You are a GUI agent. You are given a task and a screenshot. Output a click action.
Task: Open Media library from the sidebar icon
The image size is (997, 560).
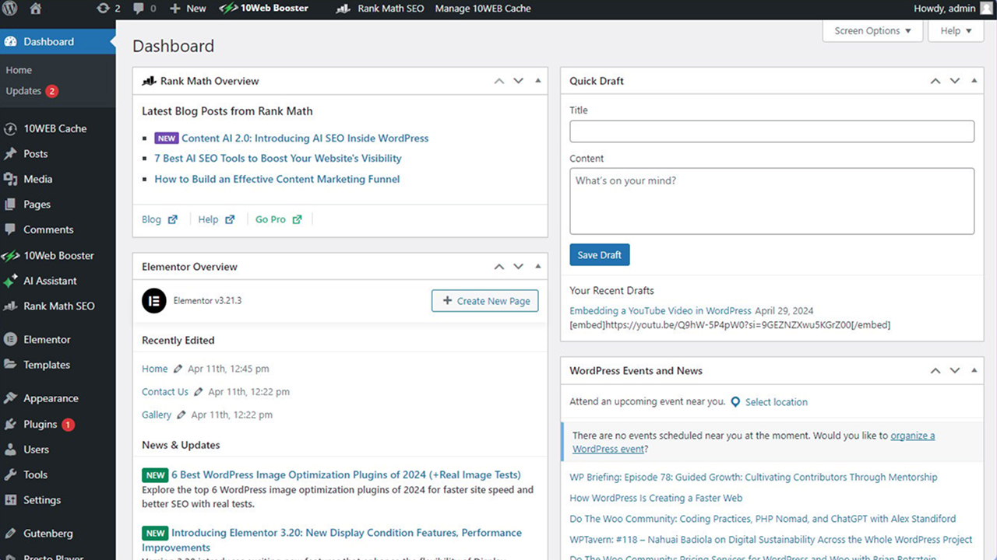pyautogui.click(x=12, y=179)
